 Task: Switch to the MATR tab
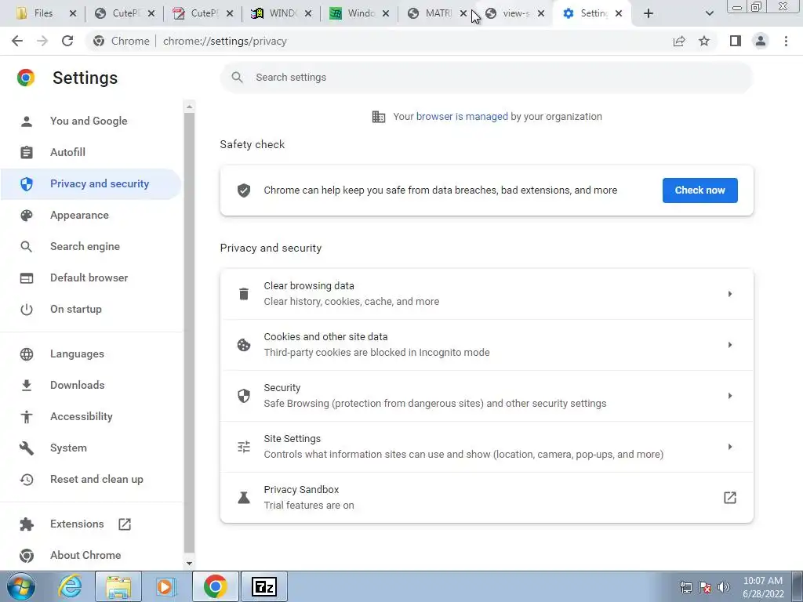pyautogui.click(x=431, y=13)
